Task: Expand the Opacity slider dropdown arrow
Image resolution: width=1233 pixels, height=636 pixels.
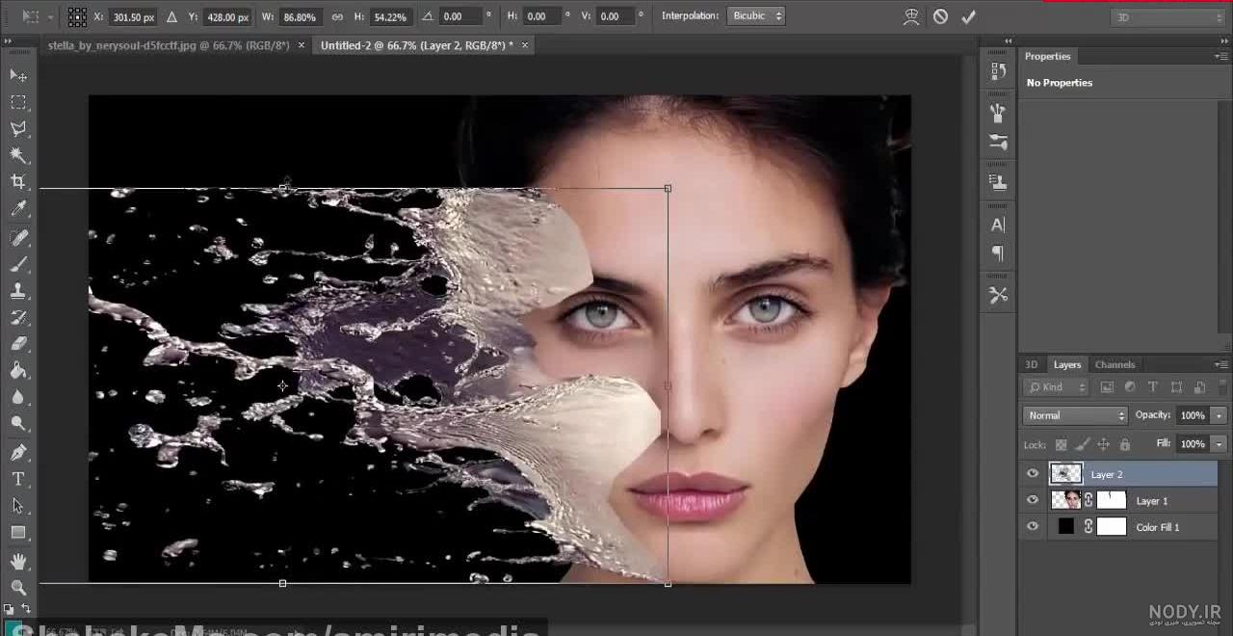Action: [x=1219, y=415]
